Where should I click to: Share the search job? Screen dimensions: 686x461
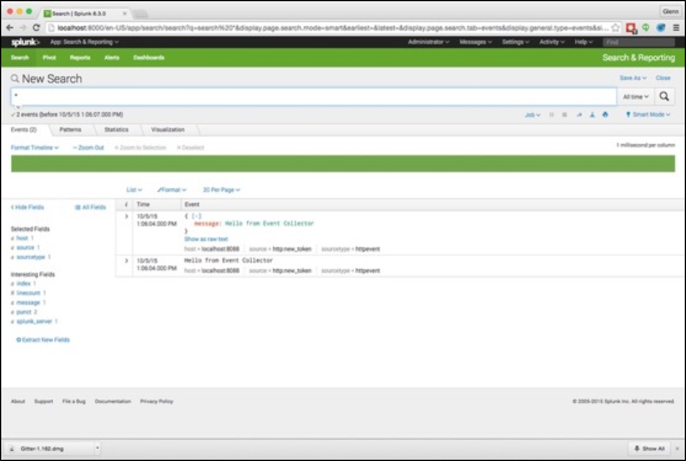[579, 115]
